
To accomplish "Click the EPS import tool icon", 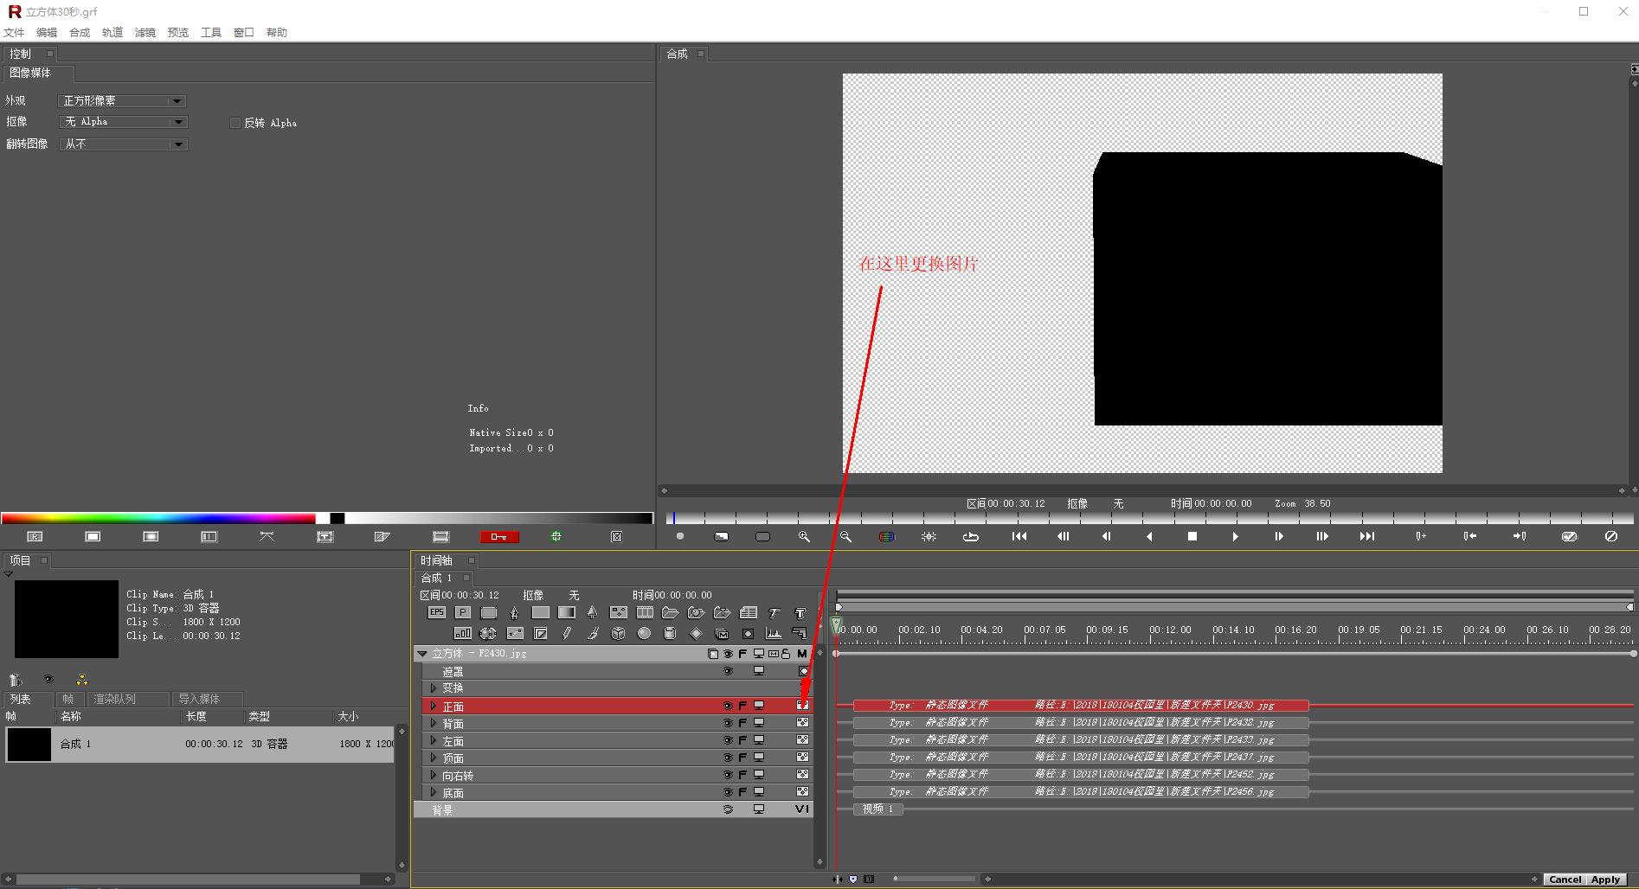I will click(x=436, y=612).
